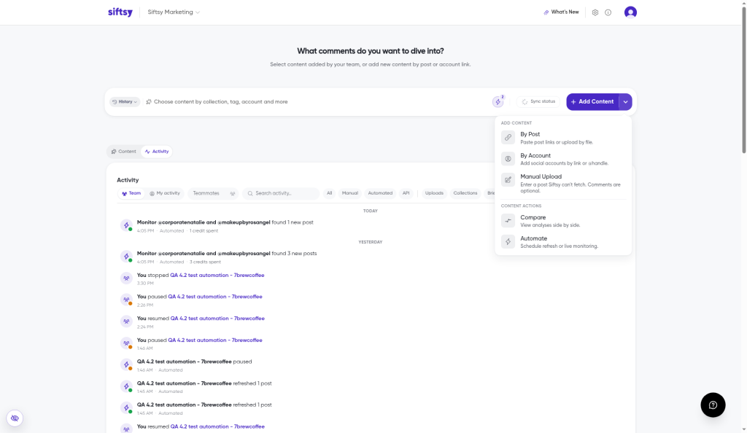
Task: Click the Compare icon in Content Actions
Action: (x=508, y=221)
